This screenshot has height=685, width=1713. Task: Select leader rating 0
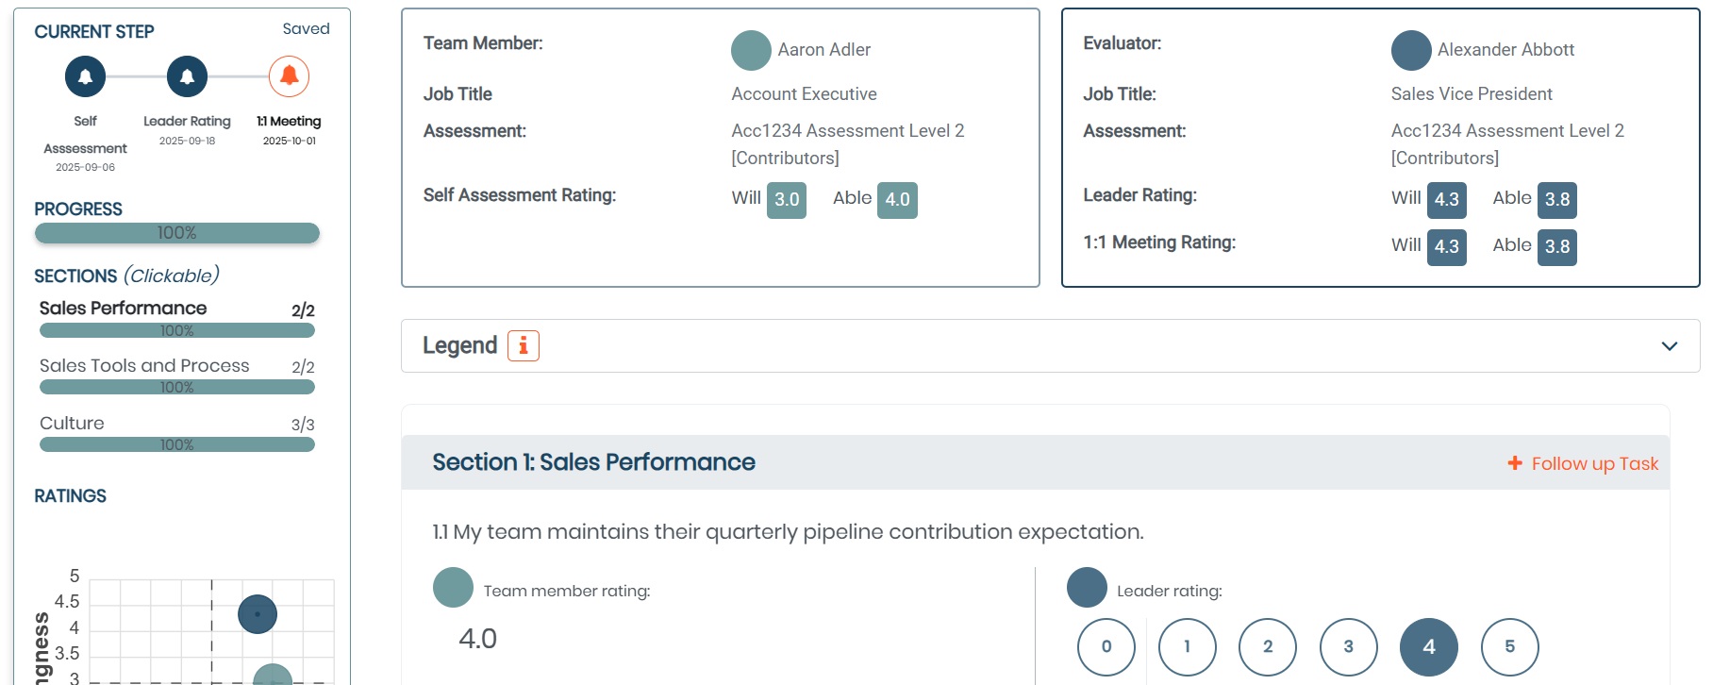(x=1106, y=647)
